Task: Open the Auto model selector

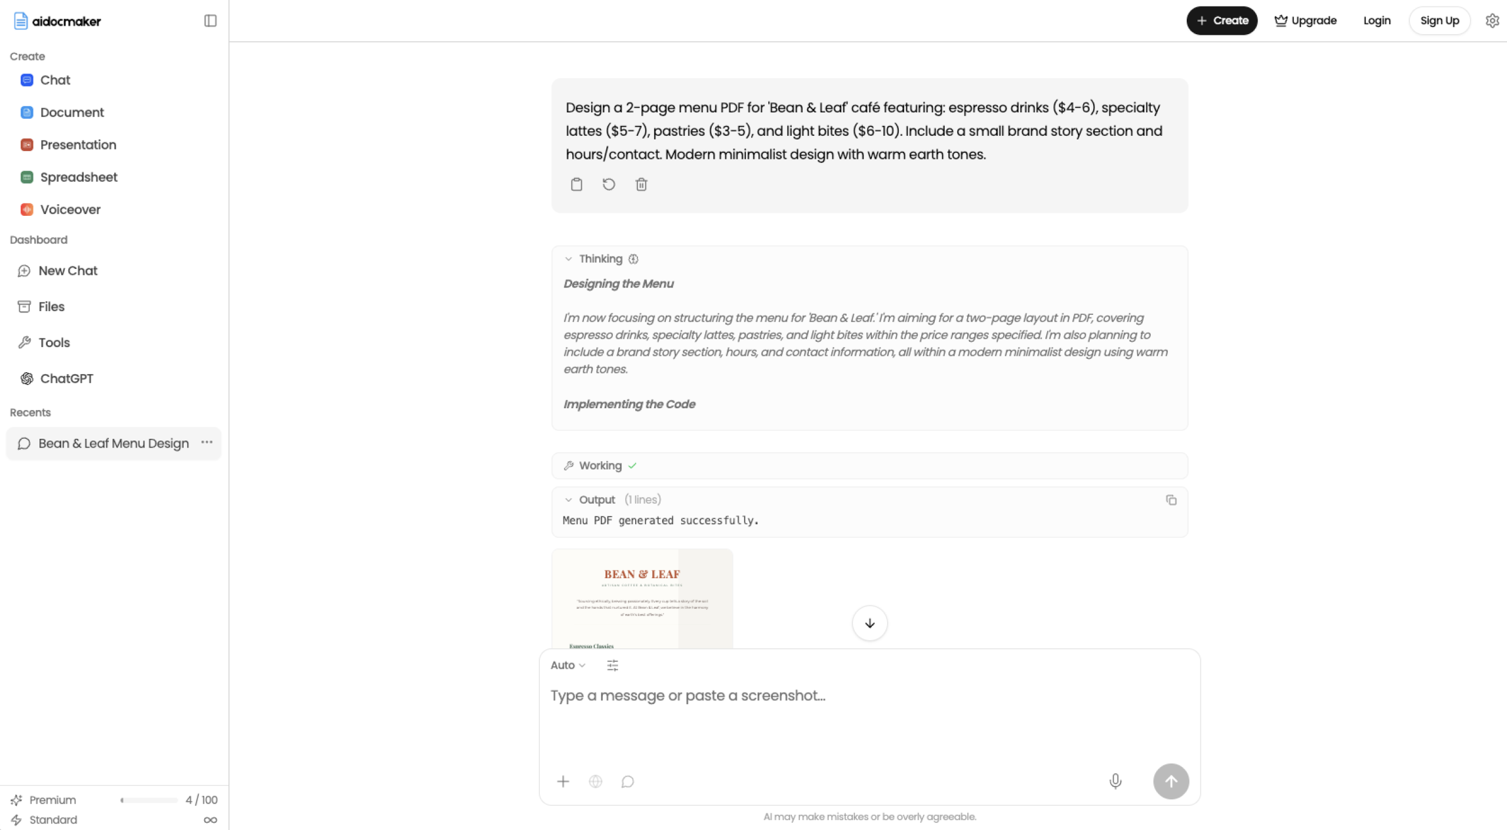Action: [x=567, y=665]
